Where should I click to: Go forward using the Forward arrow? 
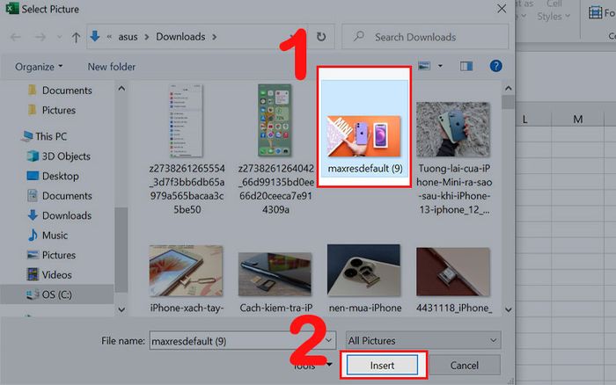(40, 37)
